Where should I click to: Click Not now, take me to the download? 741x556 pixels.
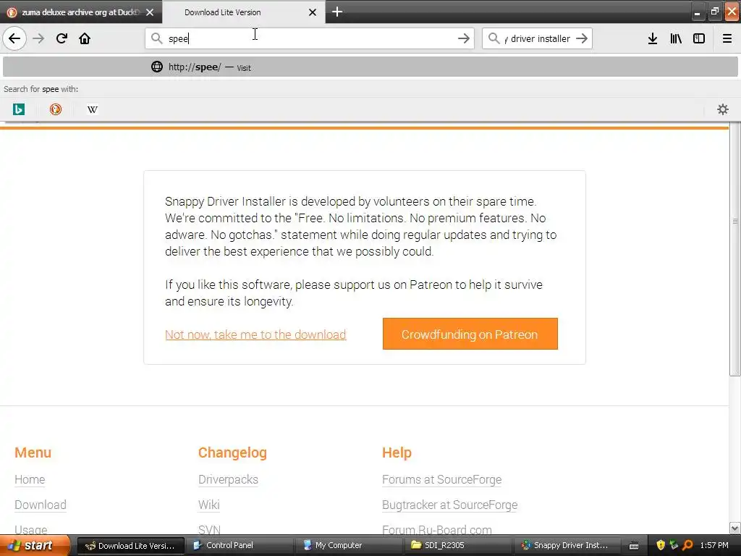point(255,334)
